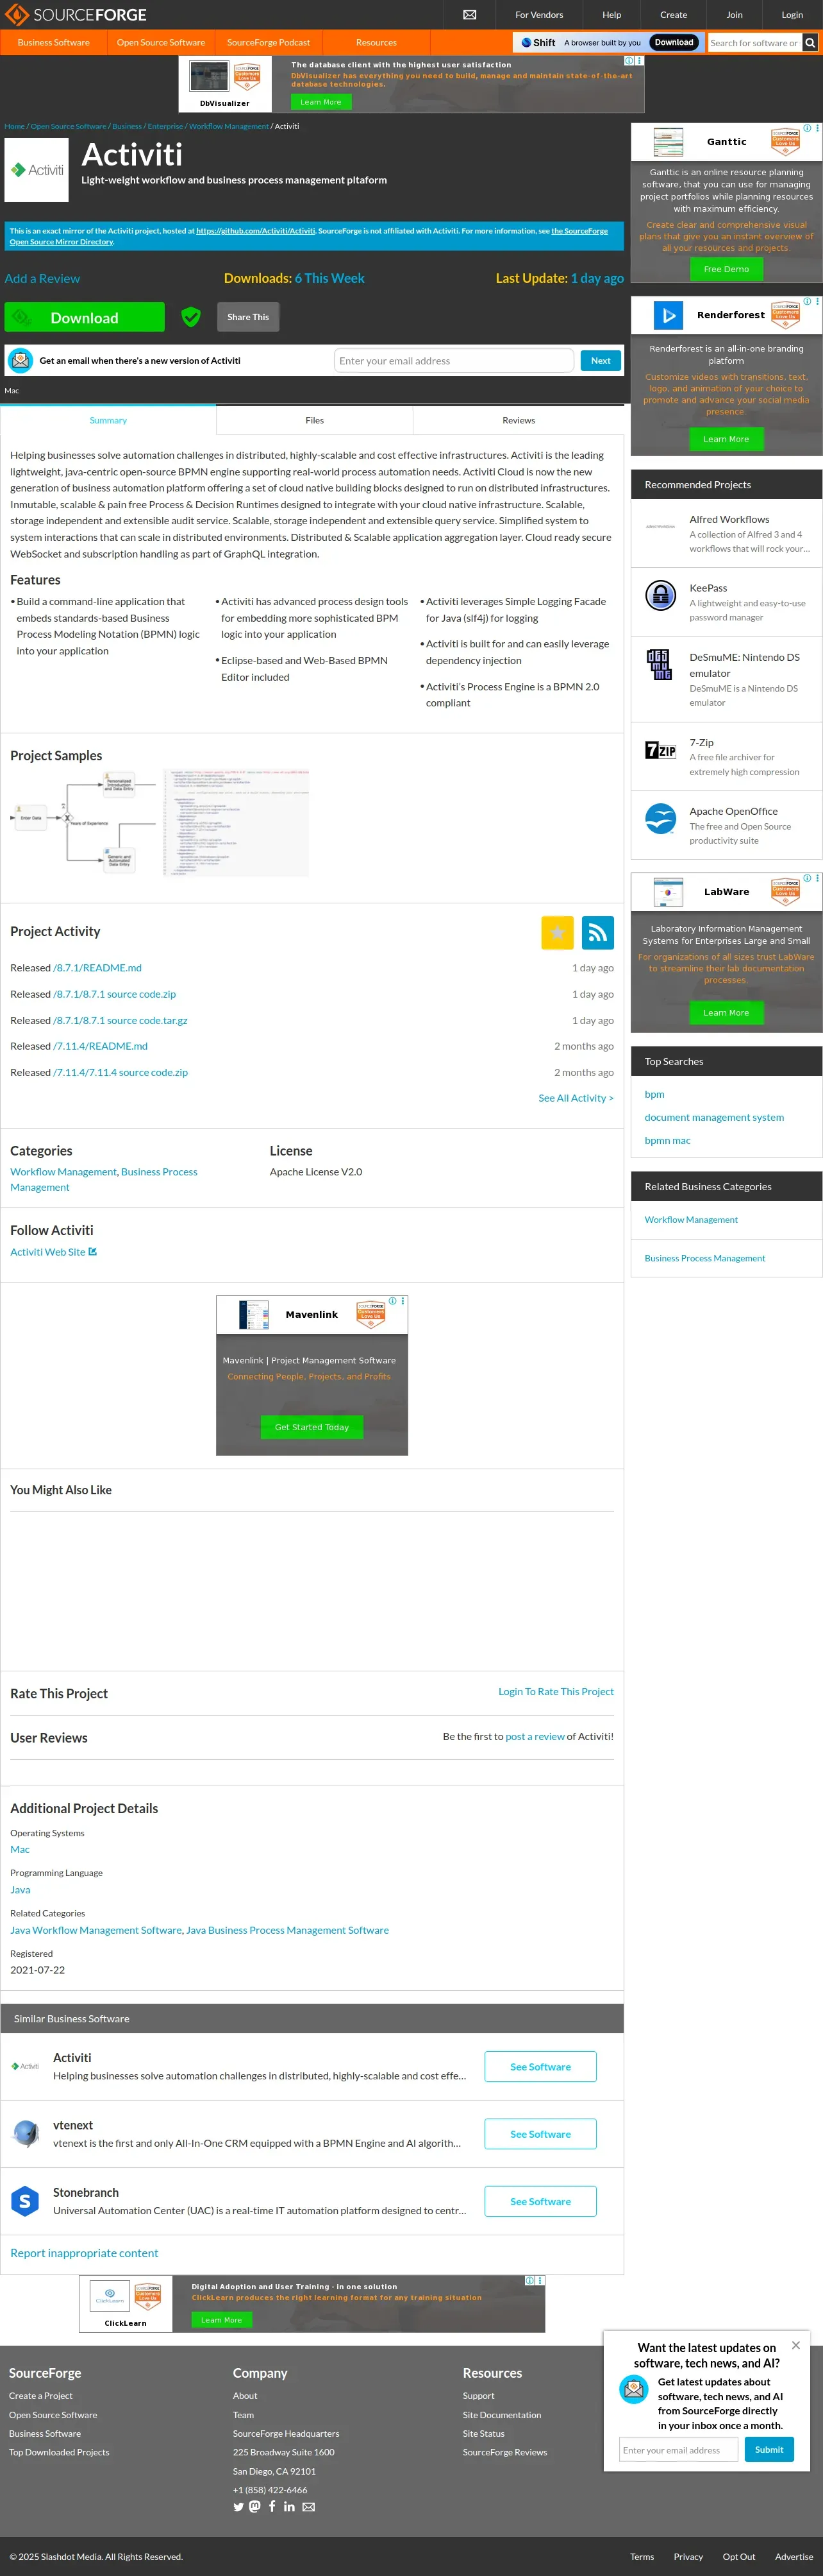823x2576 pixels.
Task: Click the bpm top search link
Action: 654,1094
